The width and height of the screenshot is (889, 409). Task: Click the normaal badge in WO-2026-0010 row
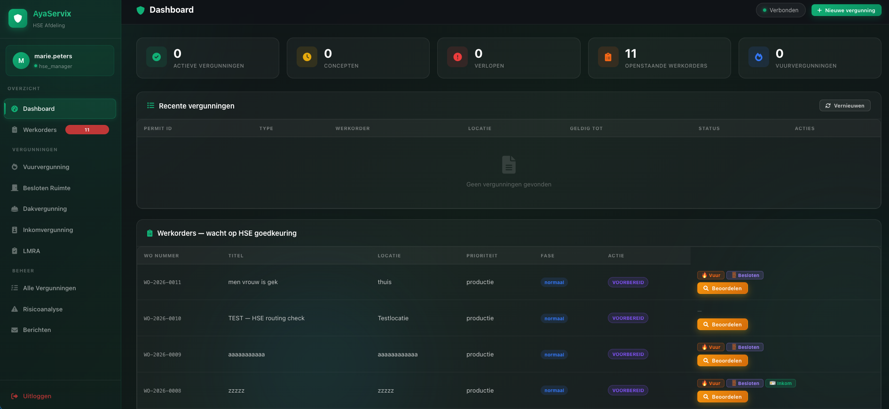point(554,318)
